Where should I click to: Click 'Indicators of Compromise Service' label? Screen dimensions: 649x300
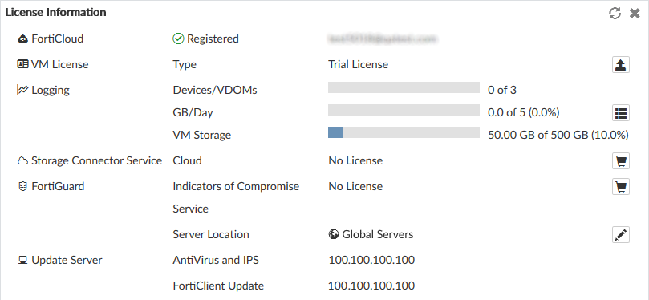tap(236, 197)
